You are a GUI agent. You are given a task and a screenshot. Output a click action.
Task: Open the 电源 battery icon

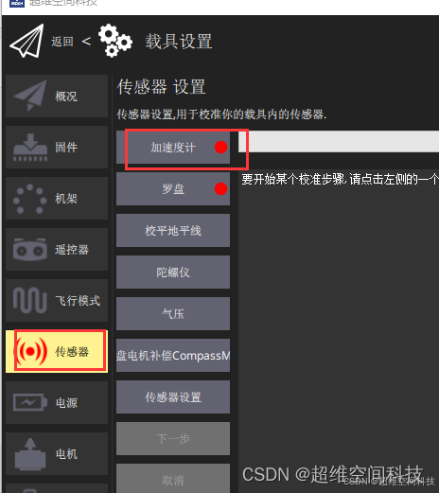pyautogui.click(x=30, y=402)
